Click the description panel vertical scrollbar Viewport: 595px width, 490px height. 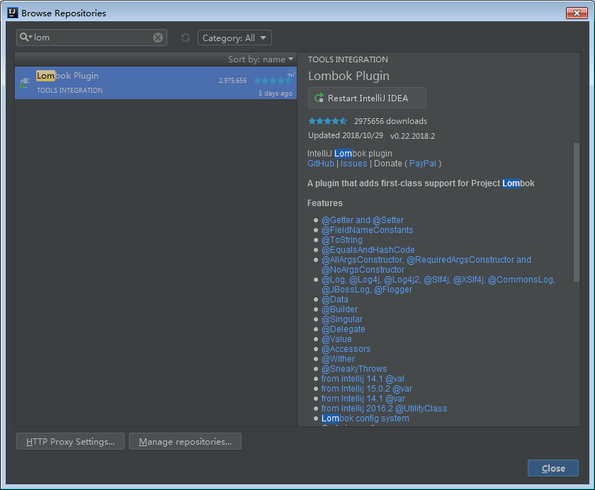coord(577,212)
